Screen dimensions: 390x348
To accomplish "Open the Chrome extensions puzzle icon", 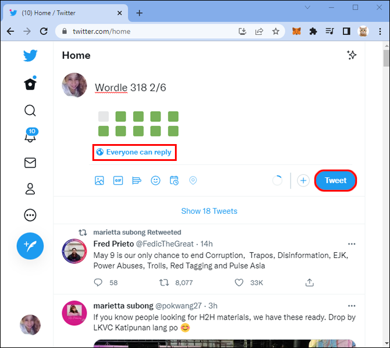I will pyautogui.click(x=313, y=31).
